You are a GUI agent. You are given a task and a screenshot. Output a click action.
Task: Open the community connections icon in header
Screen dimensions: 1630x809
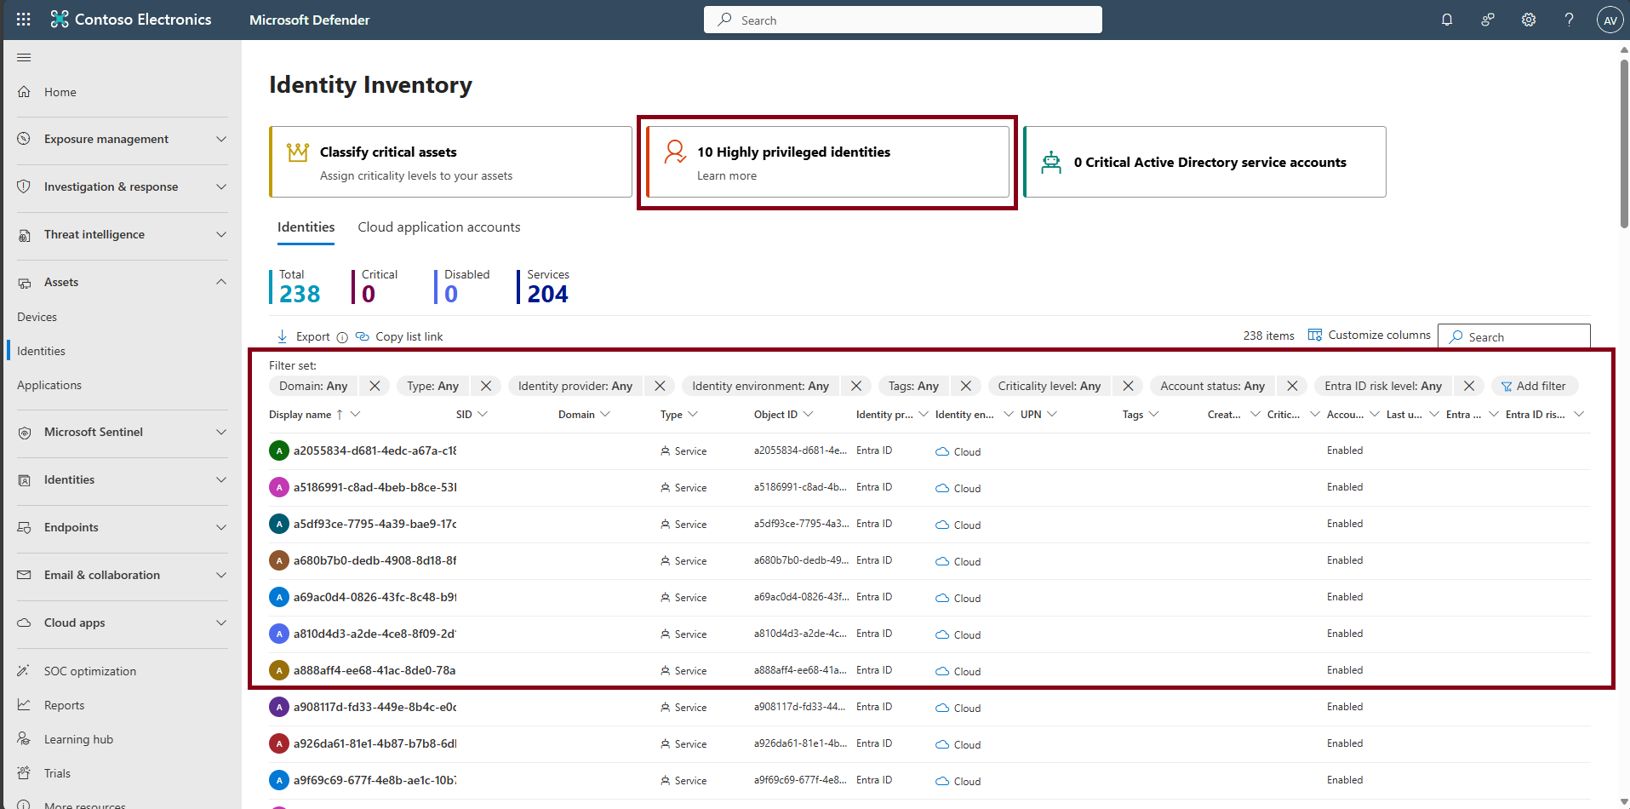1488,20
